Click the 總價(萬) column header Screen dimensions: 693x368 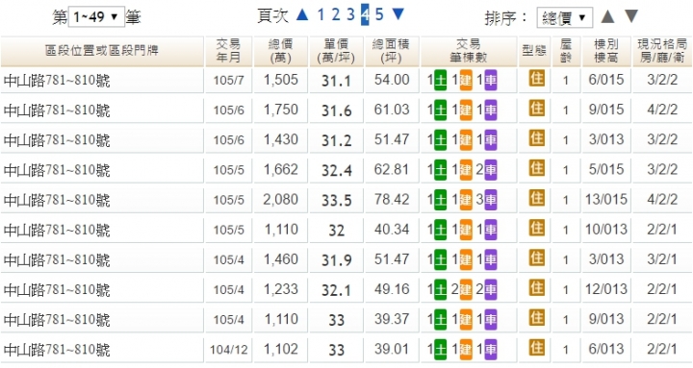click(x=281, y=51)
